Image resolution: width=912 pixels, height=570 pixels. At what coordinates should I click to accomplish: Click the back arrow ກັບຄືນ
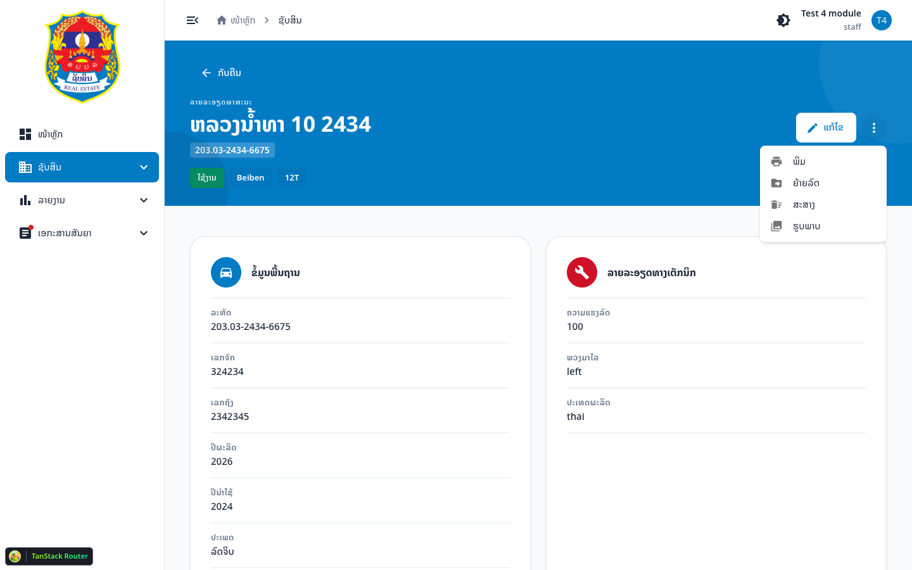(221, 73)
